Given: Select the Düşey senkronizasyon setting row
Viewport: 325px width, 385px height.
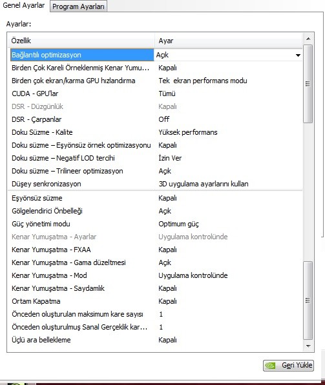Looking at the screenshot, I should (x=155, y=184).
